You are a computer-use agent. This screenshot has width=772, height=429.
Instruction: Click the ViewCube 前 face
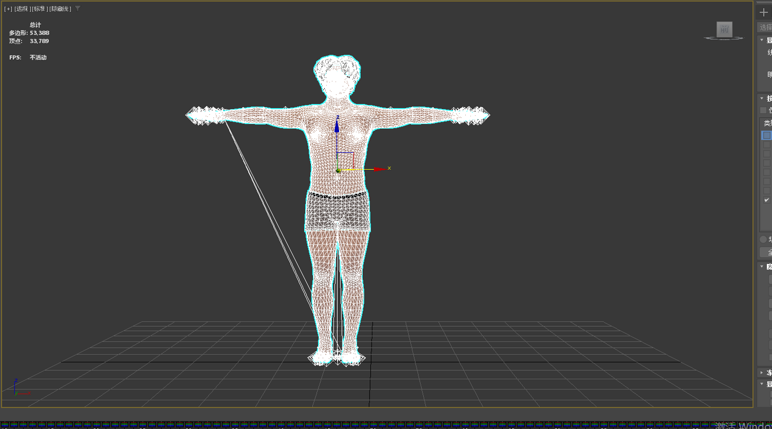tap(724, 29)
